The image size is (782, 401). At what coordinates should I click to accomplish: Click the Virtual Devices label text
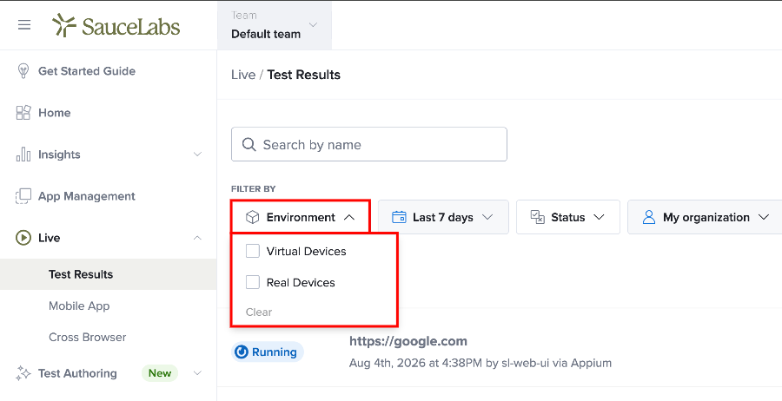coord(306,251)
